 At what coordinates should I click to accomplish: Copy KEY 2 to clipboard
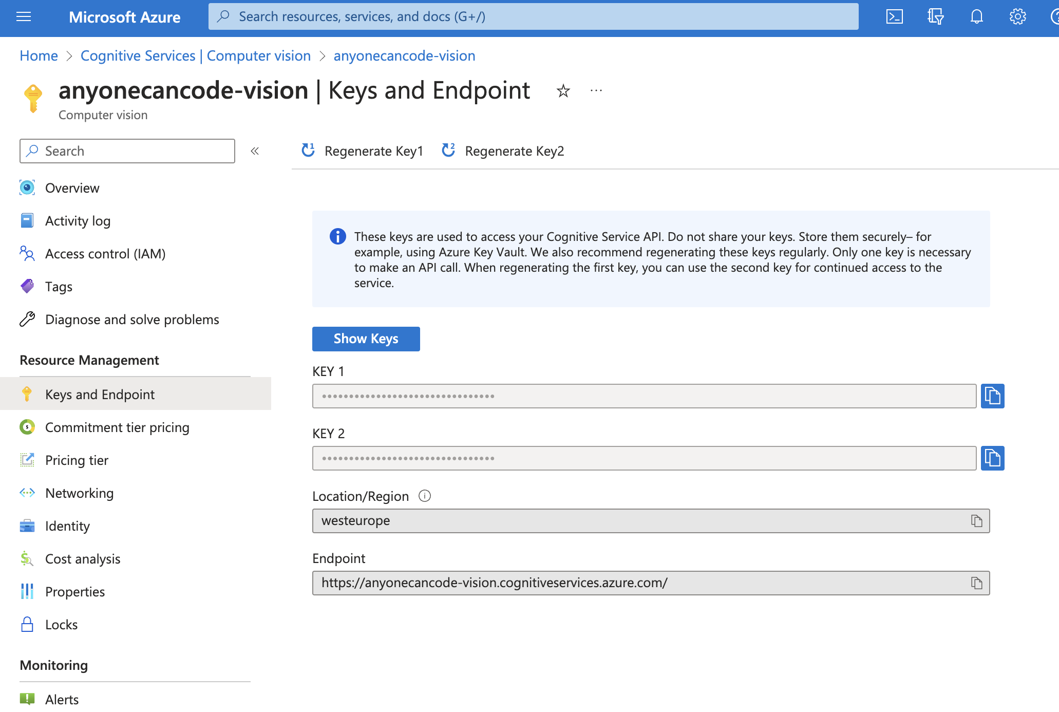coord(993,458)
